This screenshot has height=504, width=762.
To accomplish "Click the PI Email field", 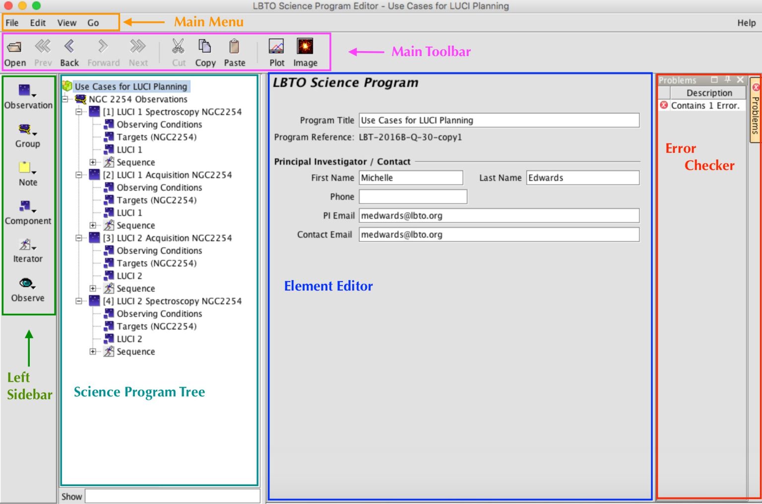I will pyautogui.click(x=499, y=216).
